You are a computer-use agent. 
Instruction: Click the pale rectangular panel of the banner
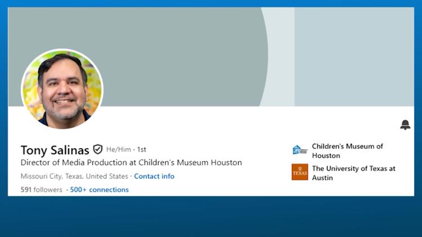click(353, 56)
